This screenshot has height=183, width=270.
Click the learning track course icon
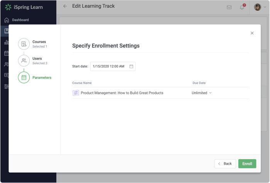pyautogui.click(x=76, y=93)
